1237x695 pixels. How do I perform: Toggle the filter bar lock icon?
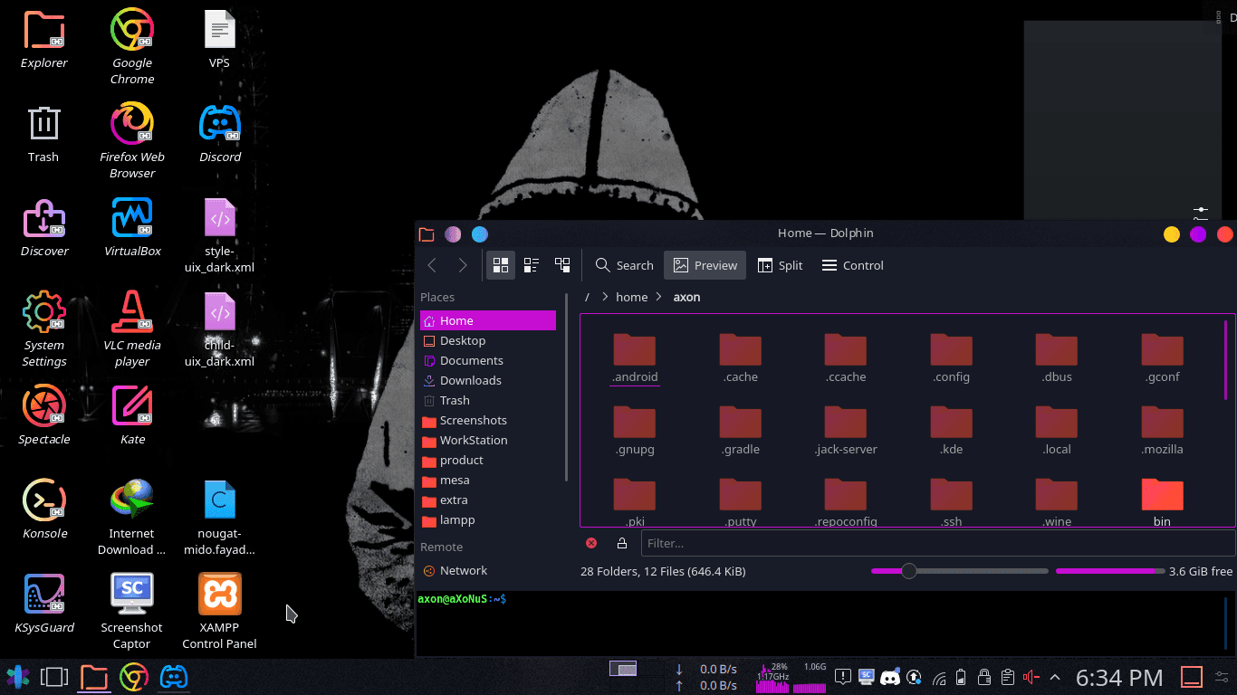click(x=621, y=543)
